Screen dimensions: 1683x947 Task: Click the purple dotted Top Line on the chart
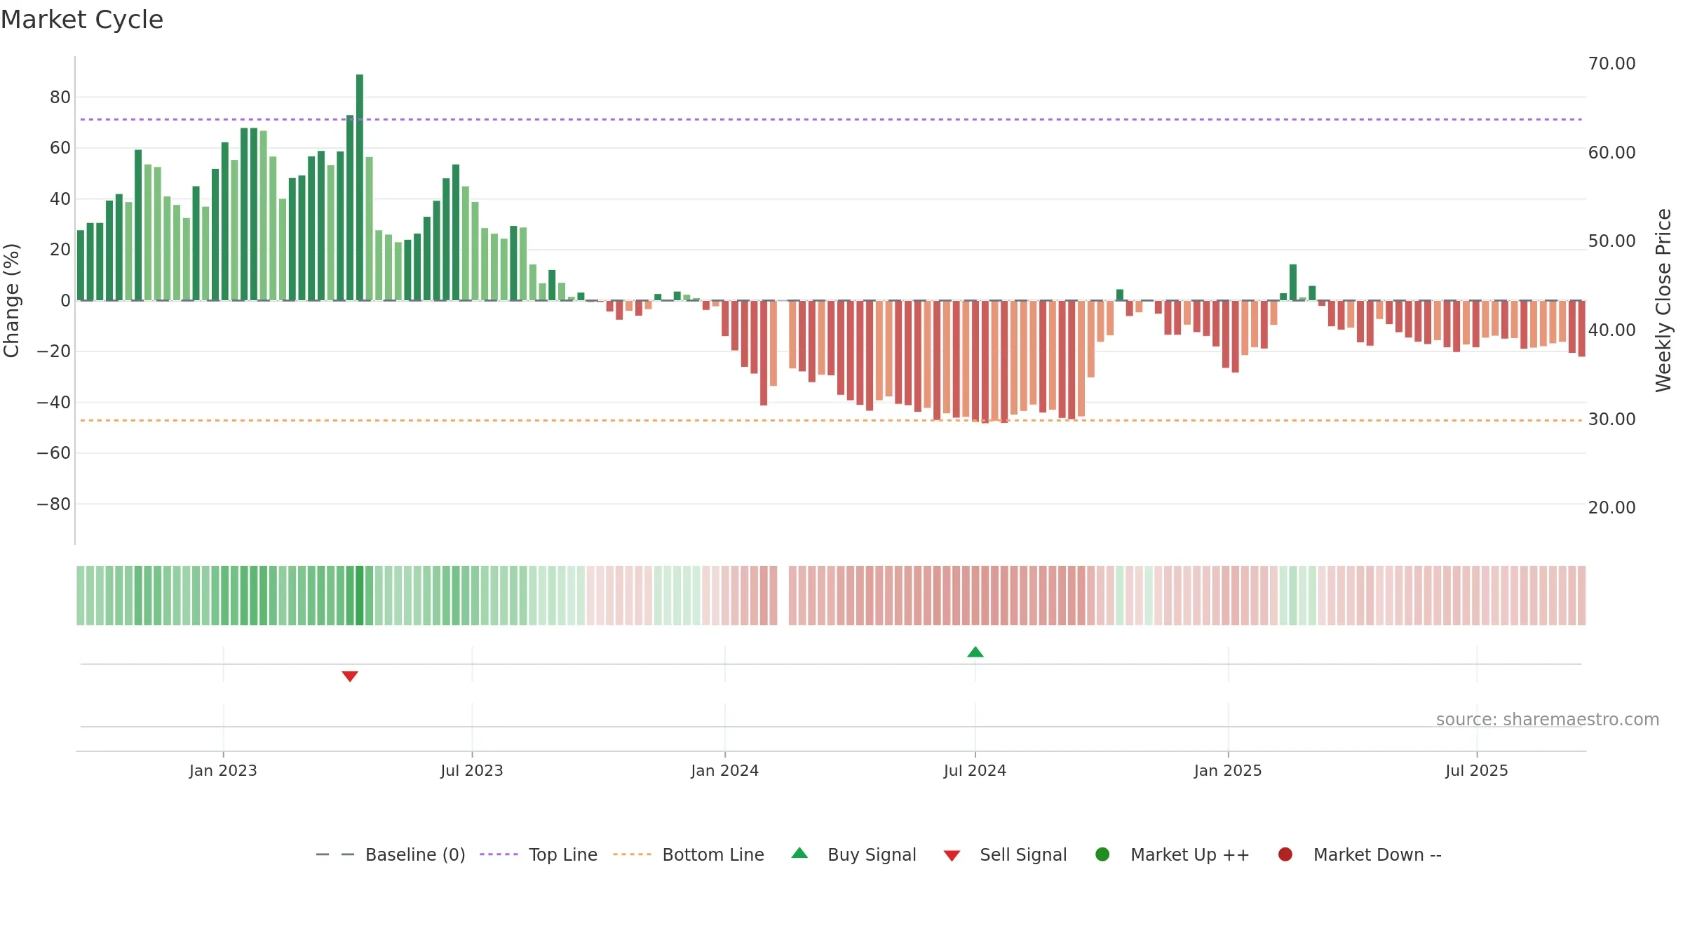click(831, 119)
